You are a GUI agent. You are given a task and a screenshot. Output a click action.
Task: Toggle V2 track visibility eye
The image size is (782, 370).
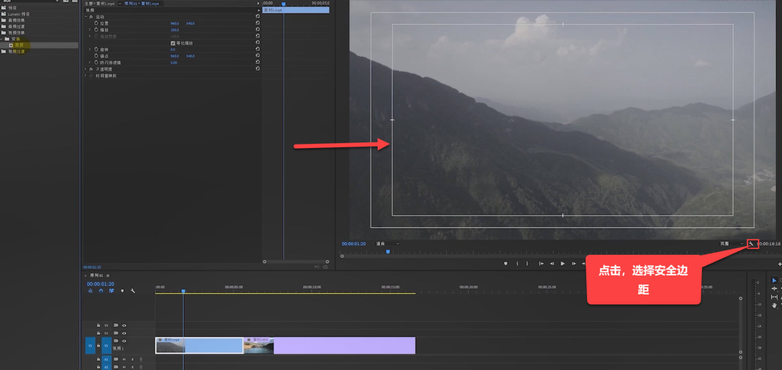click(x=124, y=333)
